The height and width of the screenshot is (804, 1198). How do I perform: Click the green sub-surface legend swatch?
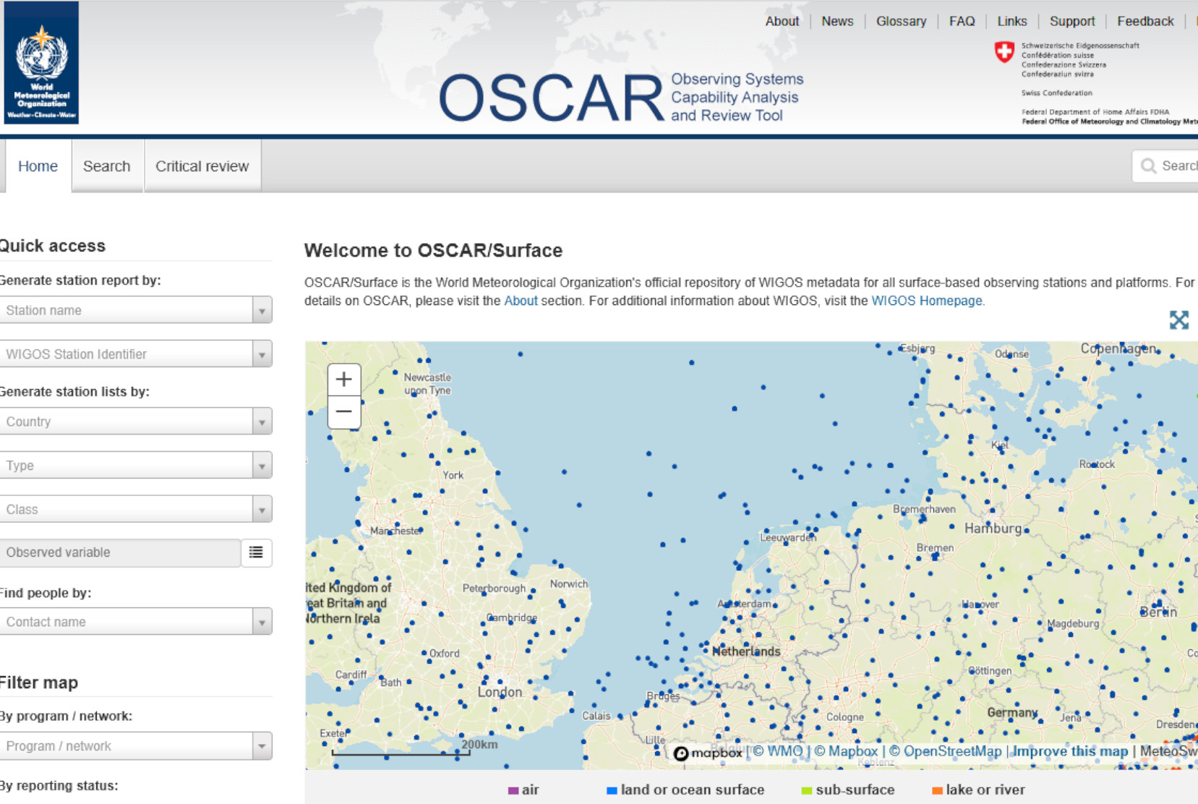[807, 790]
